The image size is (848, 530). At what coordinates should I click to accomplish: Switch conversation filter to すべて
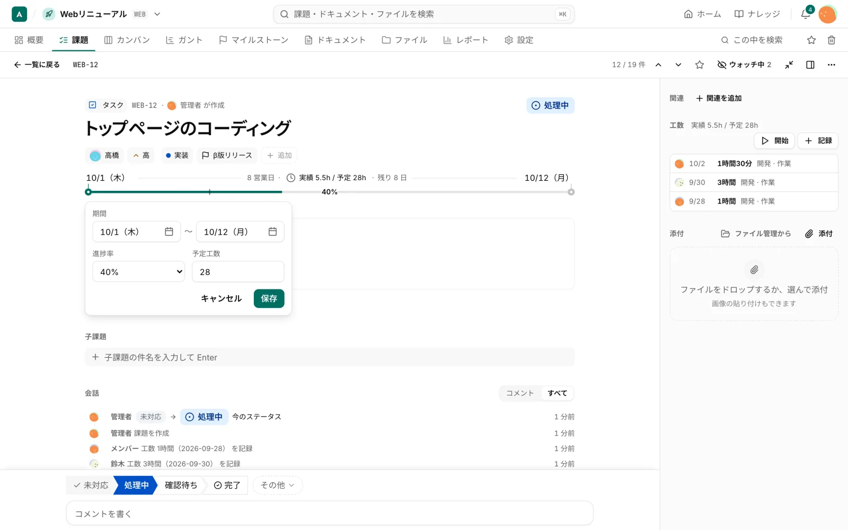tap(558, 393)
